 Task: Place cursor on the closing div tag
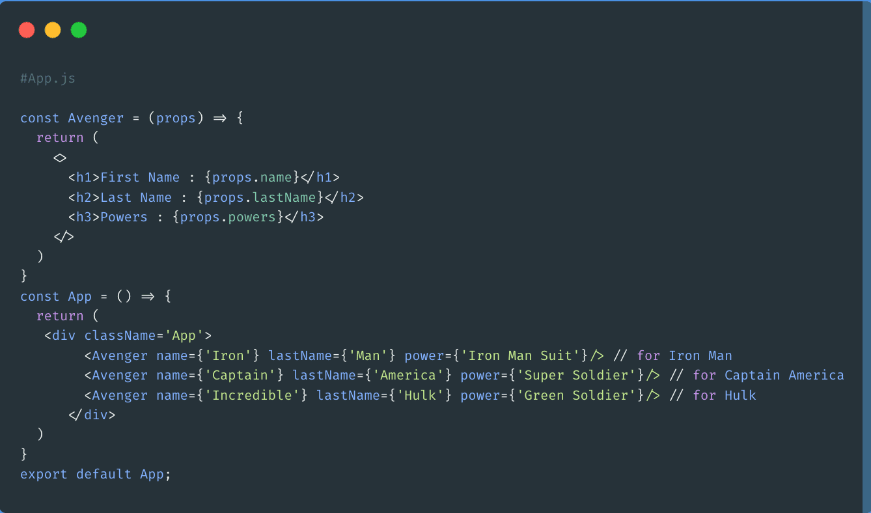(x=92, y=415)
